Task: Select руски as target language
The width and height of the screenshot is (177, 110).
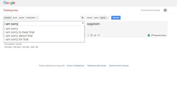Action: [x=96, y=18]
